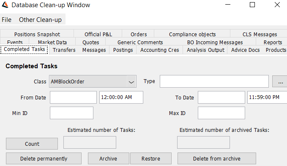This screenshot has height=166, width=287.
Task: Click the Restore button
Action: pyautogui.click(x=151, y=158)
